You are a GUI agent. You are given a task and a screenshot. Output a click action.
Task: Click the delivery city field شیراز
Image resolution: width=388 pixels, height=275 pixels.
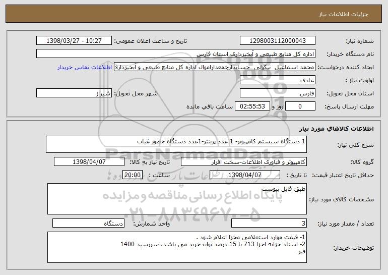pyautogui.click(x=74, y=93)
